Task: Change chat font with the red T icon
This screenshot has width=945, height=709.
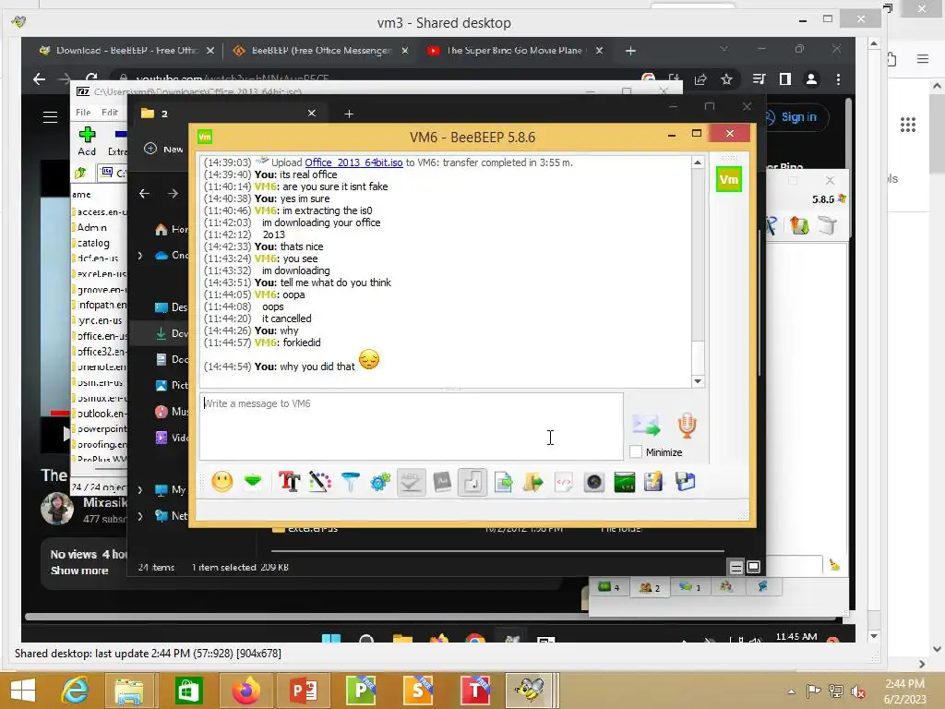Action: tap(289, 482)
